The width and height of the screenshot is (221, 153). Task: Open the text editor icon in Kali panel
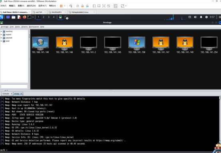(x=19, y=17)
